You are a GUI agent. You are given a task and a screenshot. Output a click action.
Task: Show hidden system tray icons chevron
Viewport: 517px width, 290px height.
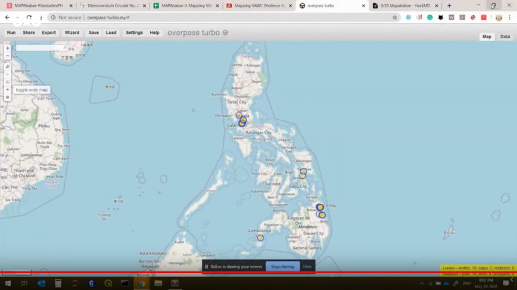click(x=422, y=283)
